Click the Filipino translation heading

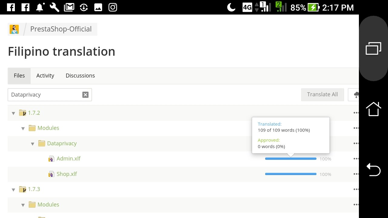click(62, 51)
